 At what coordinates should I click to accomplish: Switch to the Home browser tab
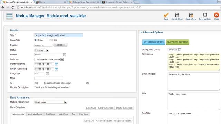pyautogui.click(x=50, y=2)
